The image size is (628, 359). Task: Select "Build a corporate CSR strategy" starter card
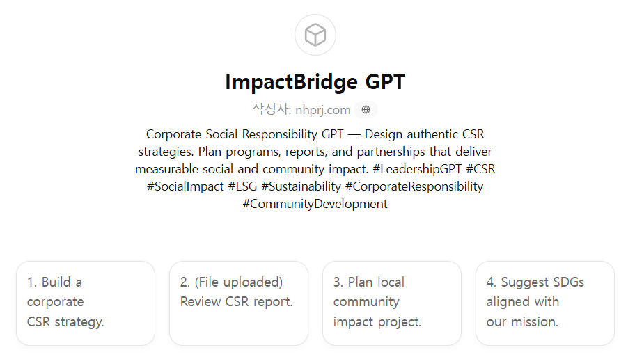[86, 303]
